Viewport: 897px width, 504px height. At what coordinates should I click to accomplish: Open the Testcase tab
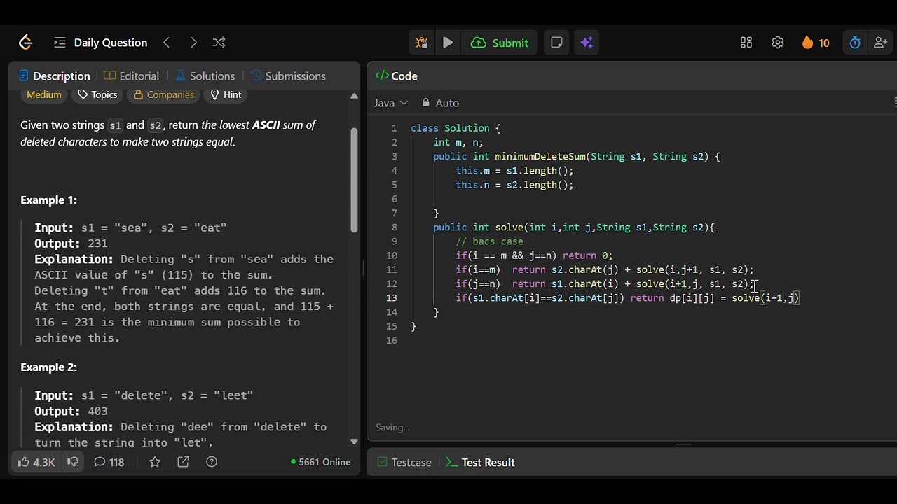click(x=404, y=462)
